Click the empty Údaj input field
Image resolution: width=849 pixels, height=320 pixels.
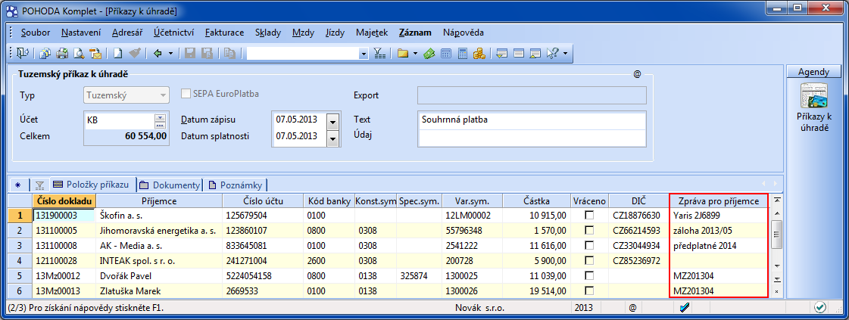coord(532,138)
